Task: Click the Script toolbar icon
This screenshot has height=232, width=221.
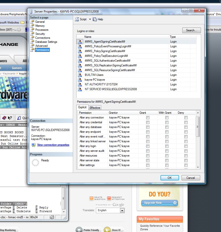Action: 77,19
